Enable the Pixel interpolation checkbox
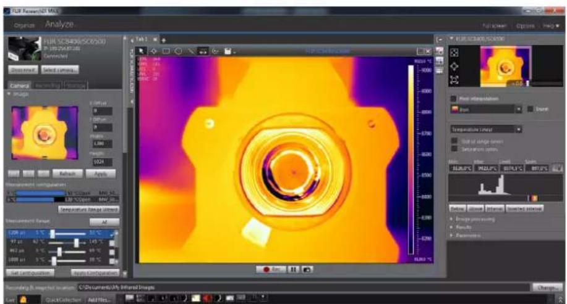 click(453, 99)
